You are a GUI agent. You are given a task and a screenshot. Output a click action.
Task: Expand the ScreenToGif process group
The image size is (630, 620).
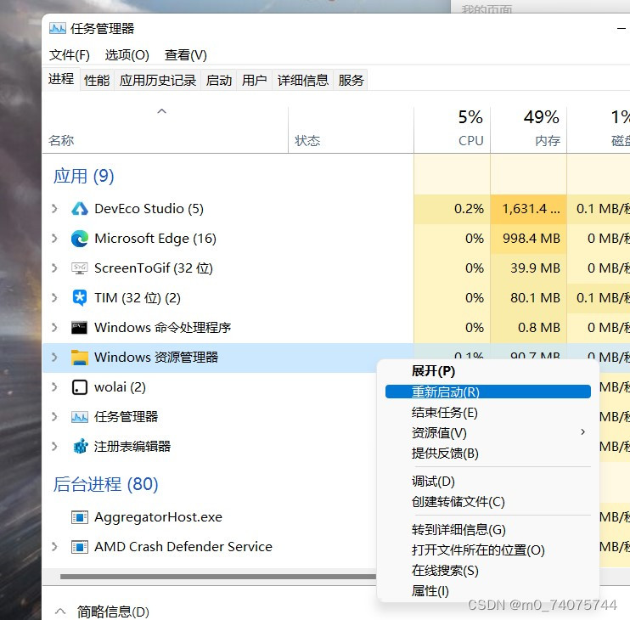point(54,268)
